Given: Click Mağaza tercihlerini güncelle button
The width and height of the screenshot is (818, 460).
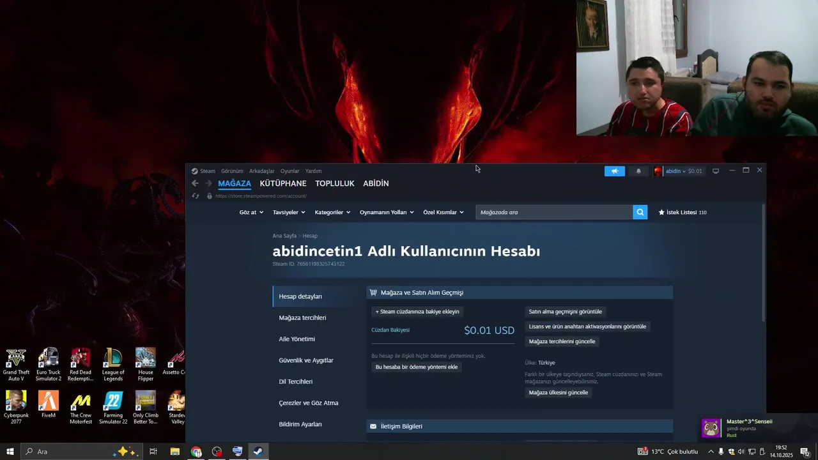Looking at the screenshot, I should pyautogui.click(x=562, y=341).
